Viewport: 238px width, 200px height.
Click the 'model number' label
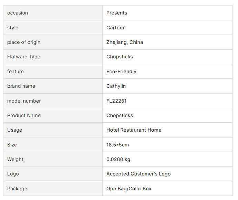(x=24, y=101)
